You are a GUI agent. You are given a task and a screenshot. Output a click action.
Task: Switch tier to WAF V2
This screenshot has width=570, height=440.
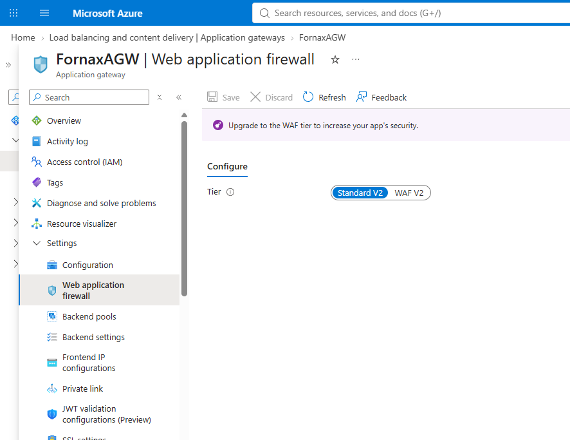click(x=409, y=193)
